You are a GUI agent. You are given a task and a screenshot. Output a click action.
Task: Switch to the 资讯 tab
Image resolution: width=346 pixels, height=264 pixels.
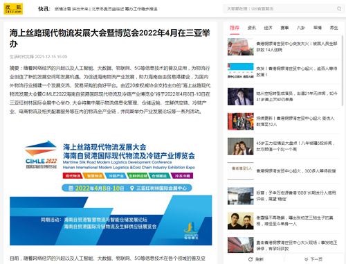[251, 28]
